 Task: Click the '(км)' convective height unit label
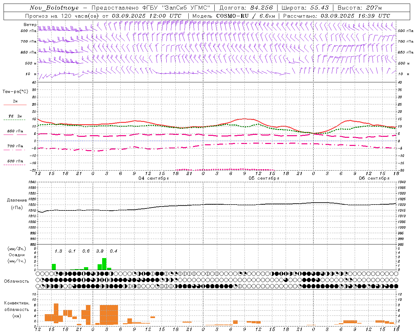(17, 316)
